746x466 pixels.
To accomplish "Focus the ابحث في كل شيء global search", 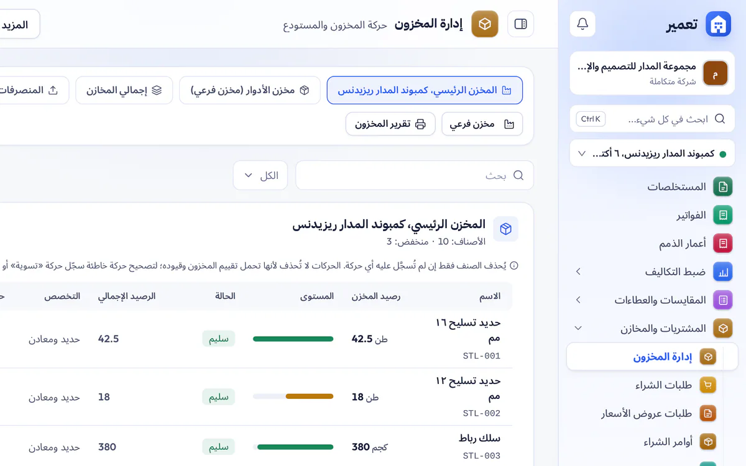I will click(x=652, y=119).
